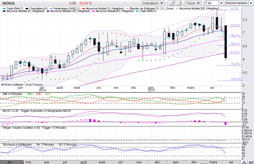Click the -15,24 % change value
This screenshot has height=164, width=254.
pos(85,3)
